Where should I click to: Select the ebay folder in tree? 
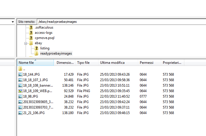tap(38, 43)
